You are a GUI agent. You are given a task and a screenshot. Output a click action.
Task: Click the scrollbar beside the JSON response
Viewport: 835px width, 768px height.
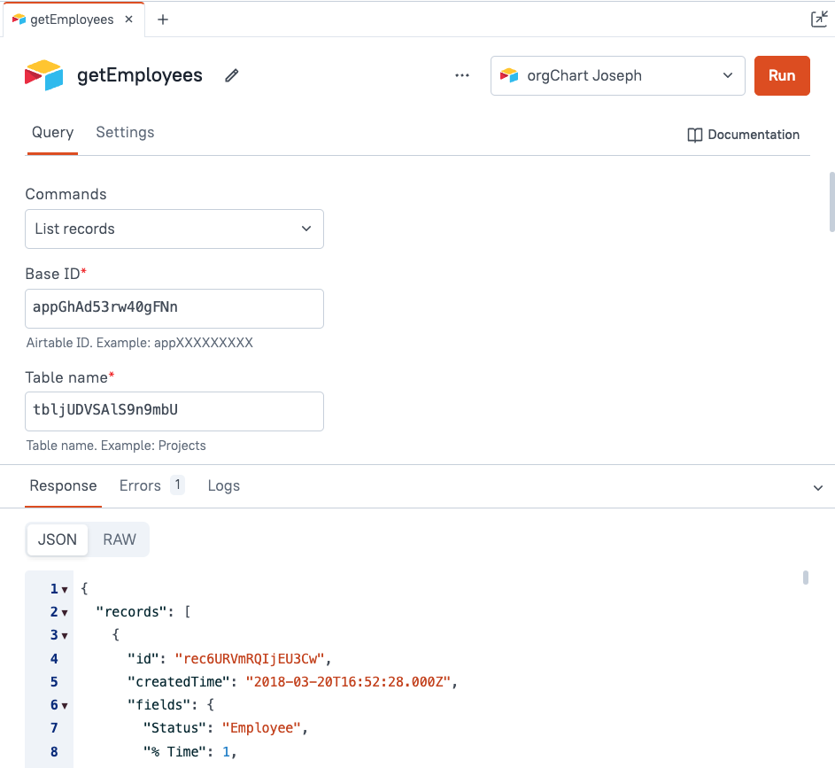point(805,578)
